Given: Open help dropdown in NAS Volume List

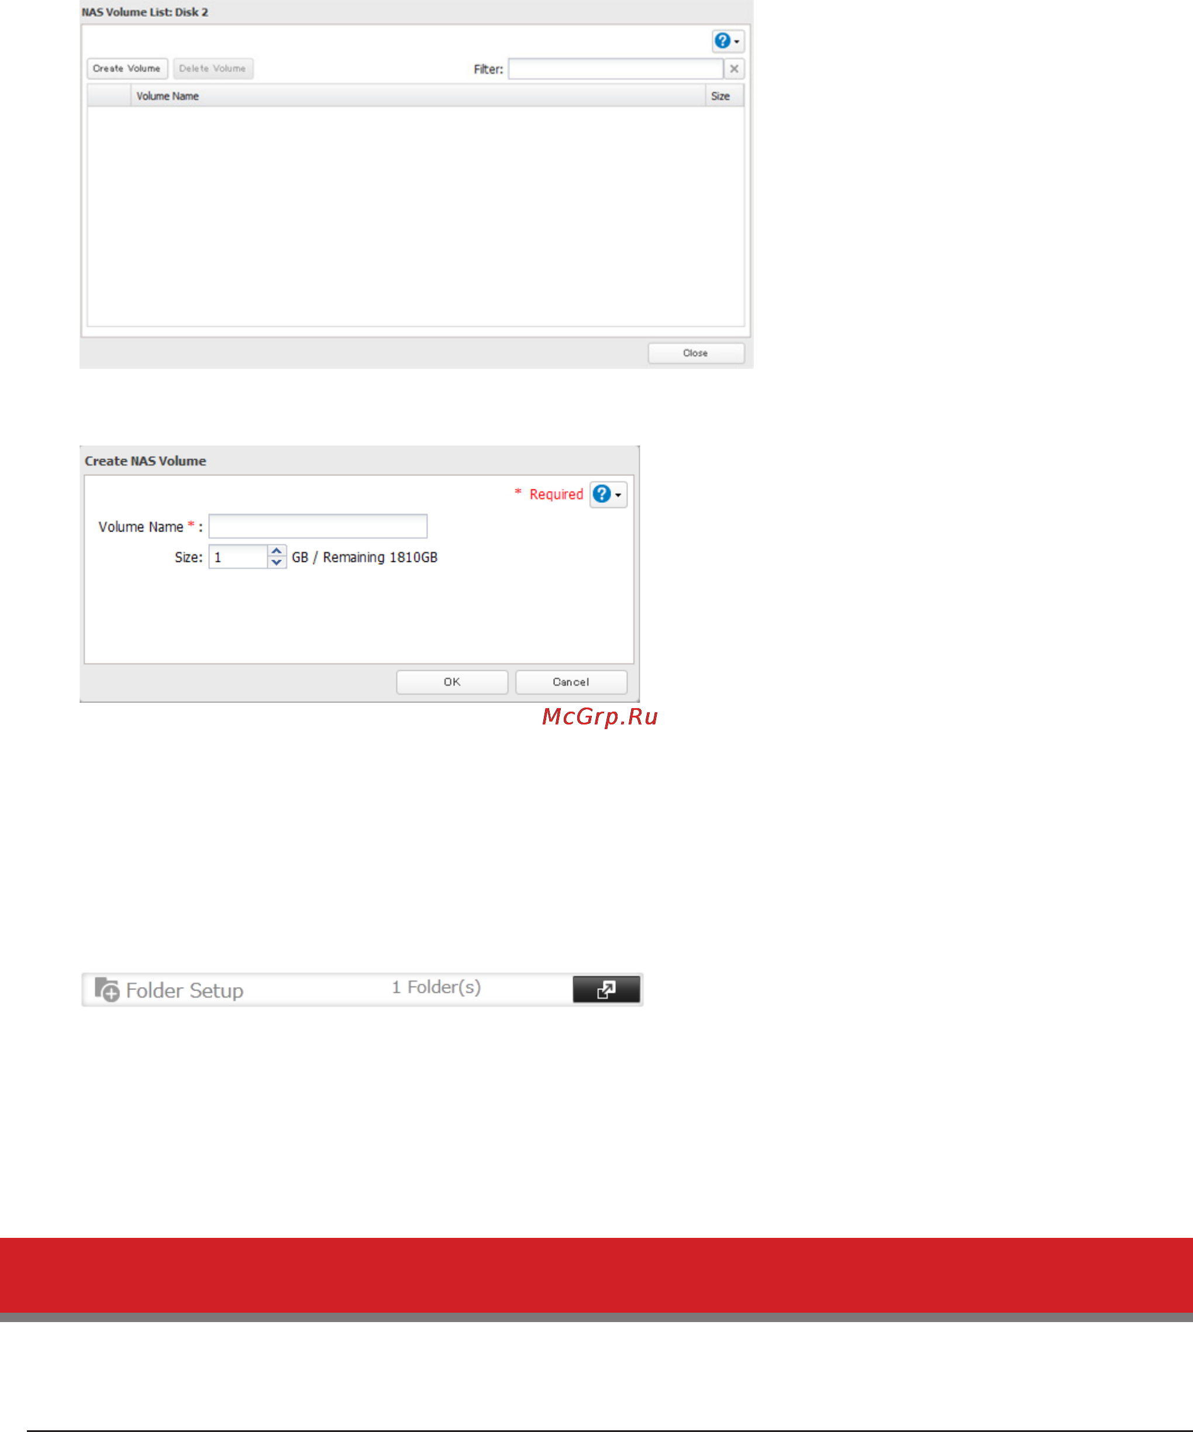Looking at the screenshot, I should (728, 41).
